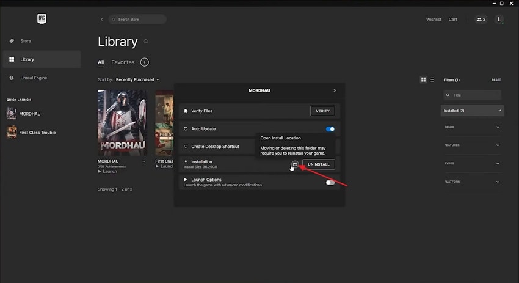Switch to list view
Screen dimensions: 519x283
coord(432,80)
